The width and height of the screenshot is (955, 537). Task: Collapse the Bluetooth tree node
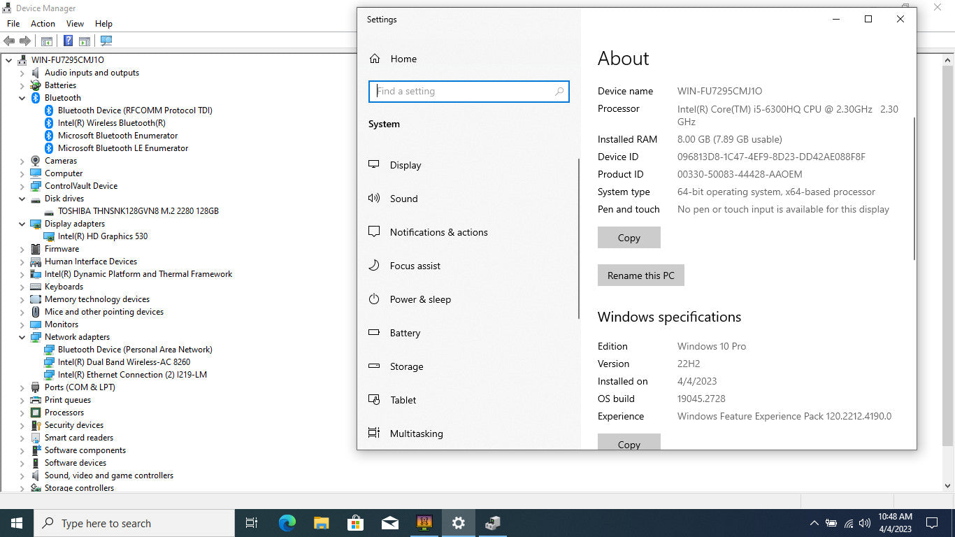pos(22,98)
